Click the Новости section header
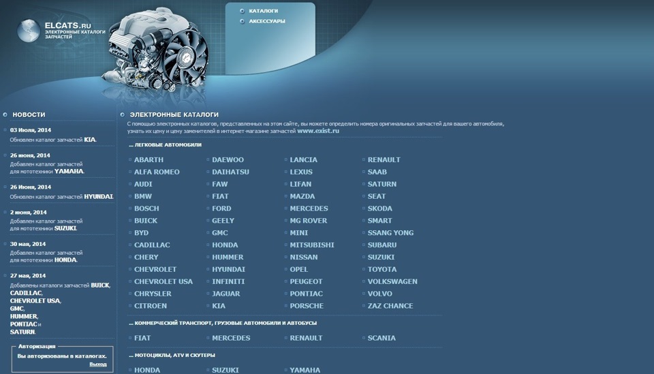Image resolution: width=654 pixels, height=374 pixels. pos(29,114)
